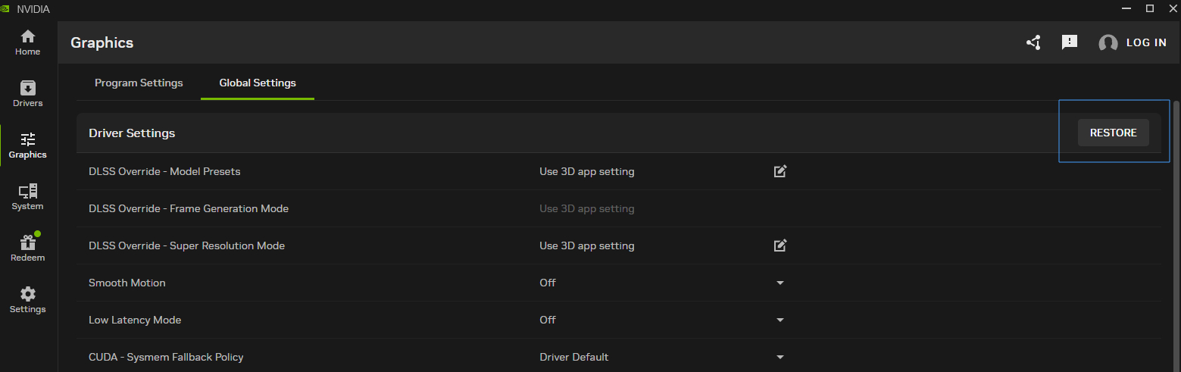The height and width of the screenshot is (372, 1181).
Task: Click 'DLSS Override - Frame Generation Mode' label
Action: (189, 208)
